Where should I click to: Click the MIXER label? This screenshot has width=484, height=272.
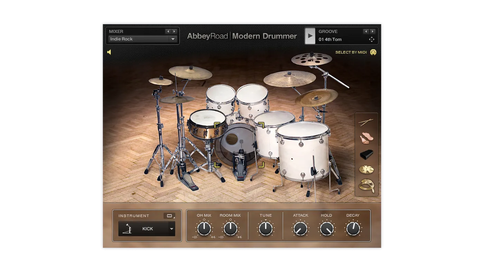pyautogui.click(x=116, y=31)
